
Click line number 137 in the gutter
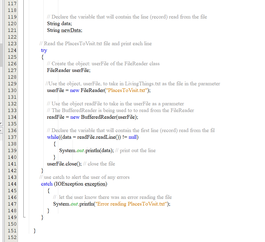point(12,137)
